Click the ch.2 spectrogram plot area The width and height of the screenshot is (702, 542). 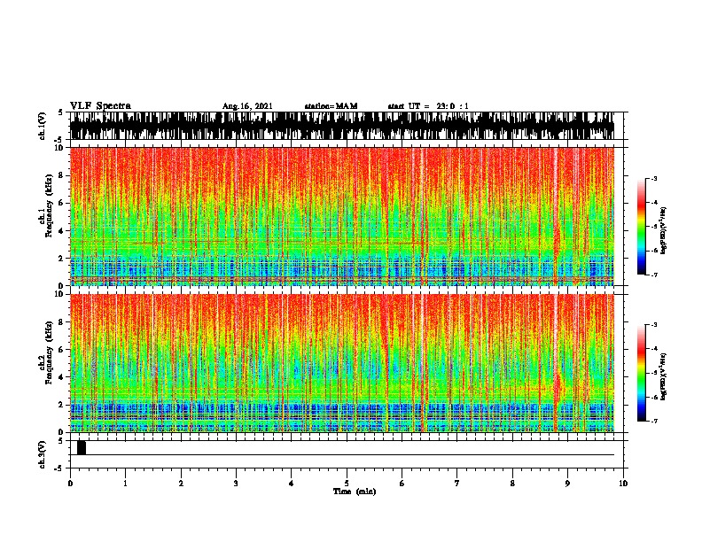click(342, 363)
